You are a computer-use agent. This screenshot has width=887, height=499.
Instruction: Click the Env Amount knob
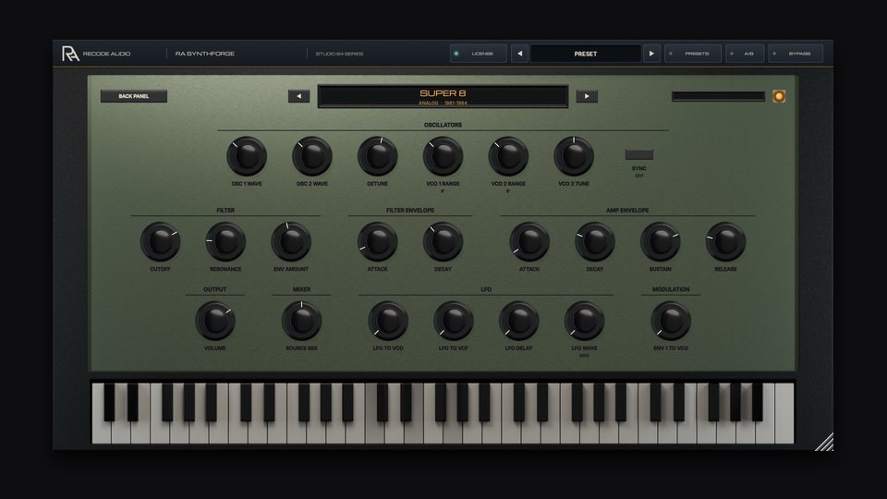pos(291,241)
